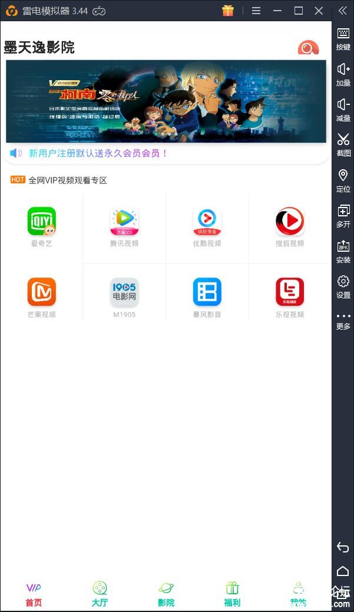Click the 雷电模拟器 logo in title bar

[x=12, y=11]
